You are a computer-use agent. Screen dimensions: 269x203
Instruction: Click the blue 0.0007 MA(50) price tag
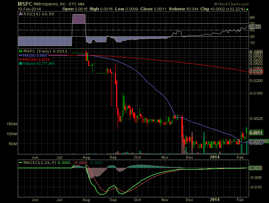[256, 142]
